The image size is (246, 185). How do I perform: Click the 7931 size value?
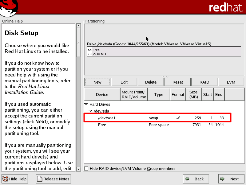196,125
